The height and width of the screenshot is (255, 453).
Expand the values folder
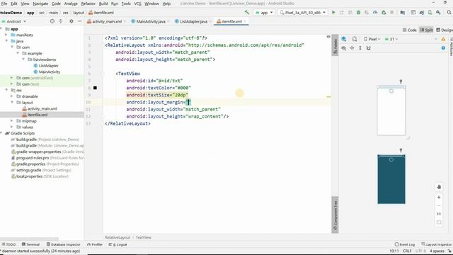(x=12, y=127)
